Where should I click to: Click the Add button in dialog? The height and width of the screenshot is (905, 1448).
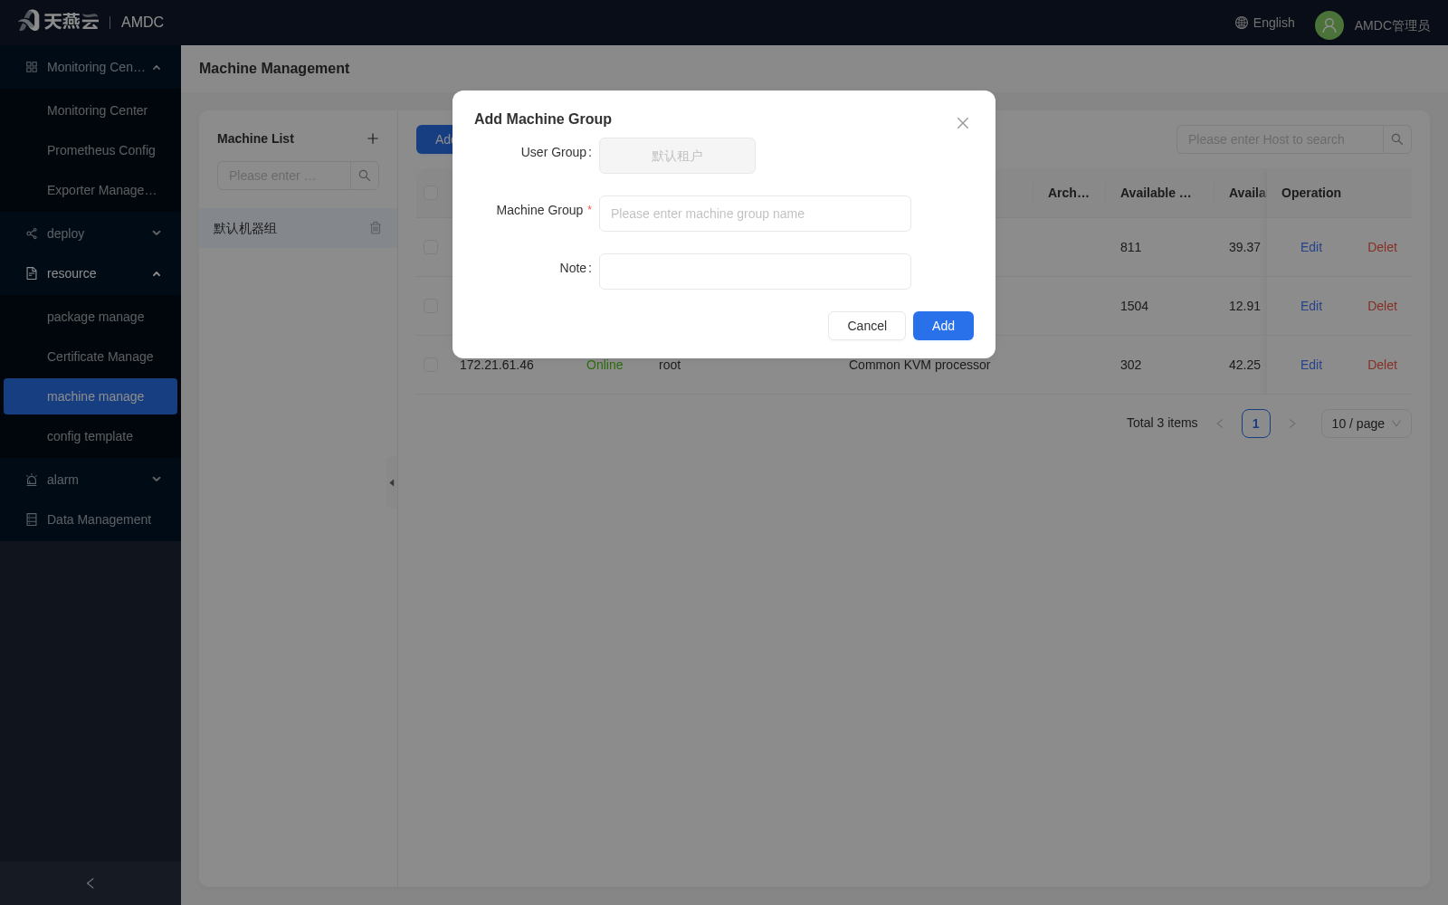(943, 326)
